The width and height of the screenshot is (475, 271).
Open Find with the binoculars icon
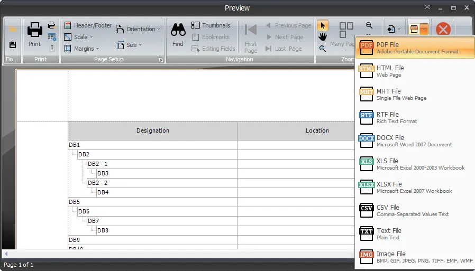pos(178,34)
